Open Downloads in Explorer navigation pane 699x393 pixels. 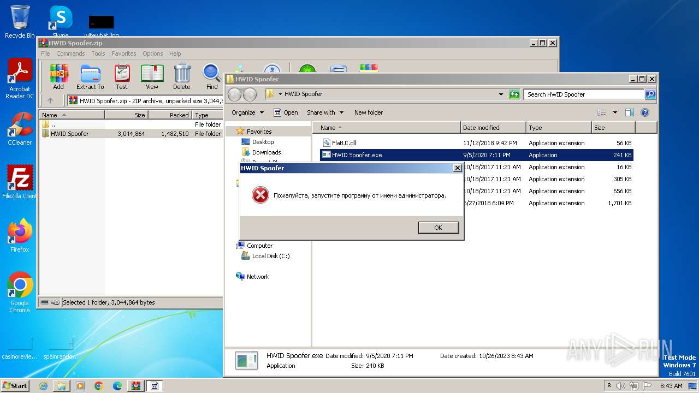(266, 152)
